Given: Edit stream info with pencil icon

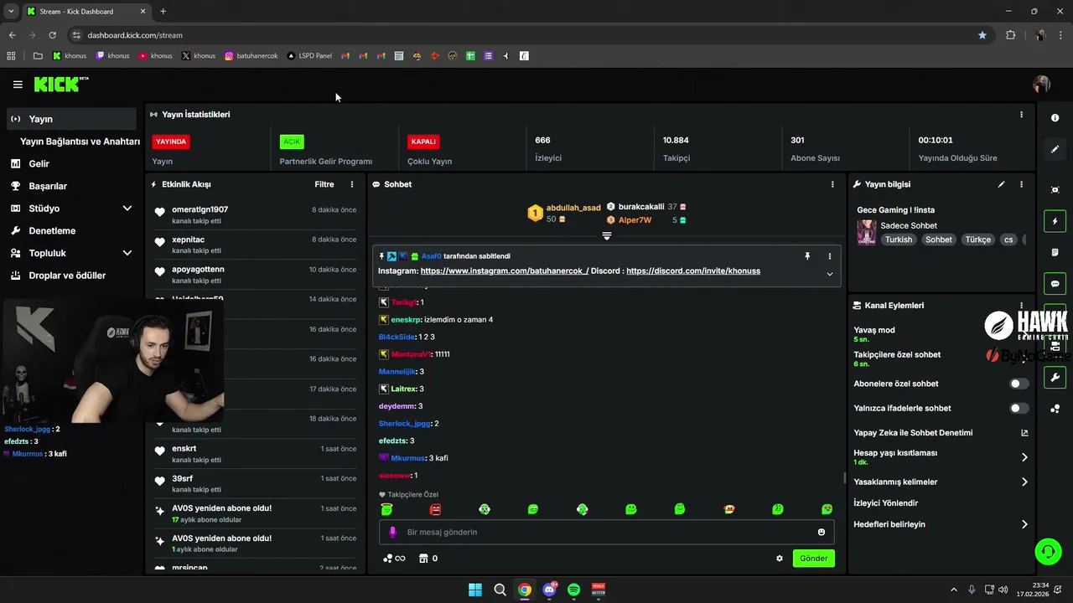Looking at the screenshot, I should pos(1001,184).
